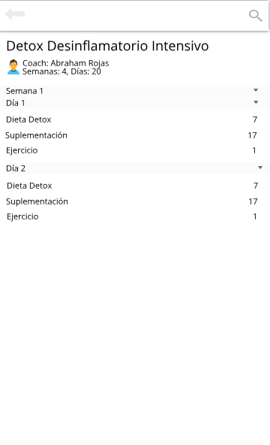Open Ejercicio under Día 1
The image size is (270, 445).
tap(135, 150)
